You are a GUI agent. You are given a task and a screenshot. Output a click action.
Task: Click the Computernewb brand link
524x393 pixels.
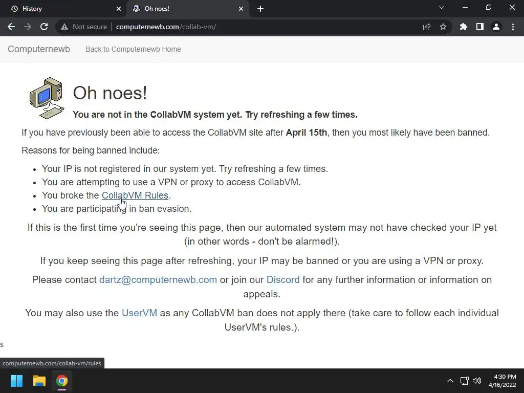click(39, 49)
